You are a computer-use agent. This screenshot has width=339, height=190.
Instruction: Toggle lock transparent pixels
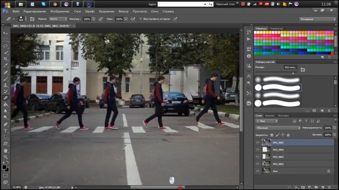click(x=272, y=135)
